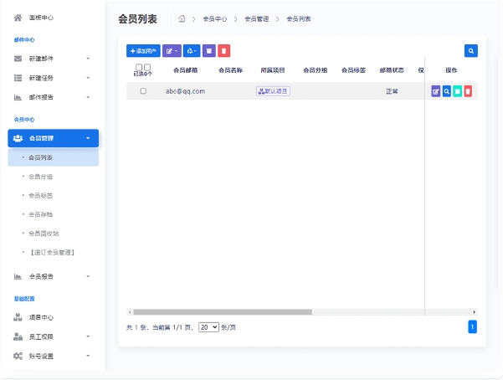This screenshot has width=503, height=380.
Task: Click the teal archive icon in row
Action: pos(458,91)
